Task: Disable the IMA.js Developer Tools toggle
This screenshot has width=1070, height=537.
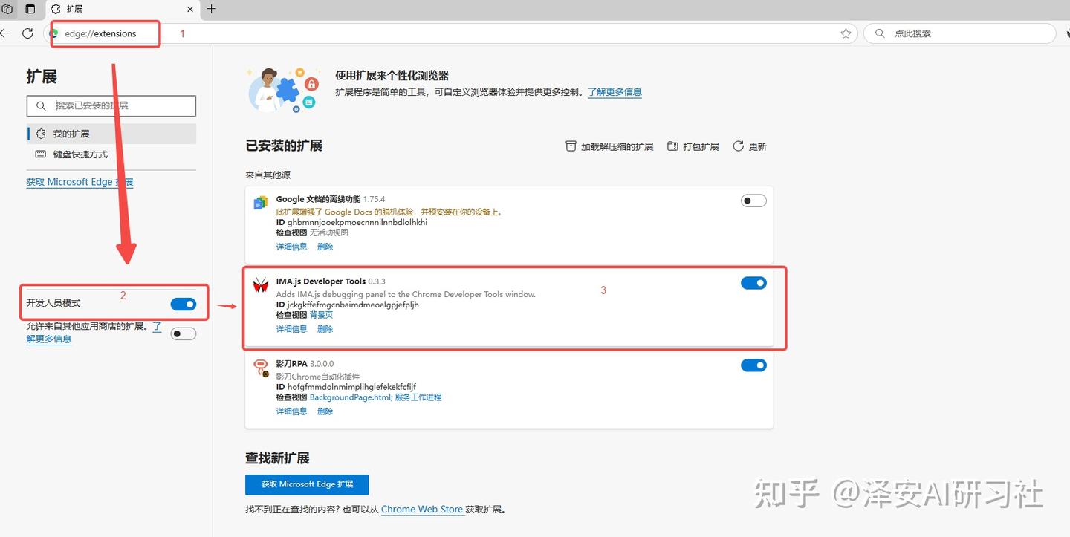Action: pyautogui.click(x=753, y=283)
